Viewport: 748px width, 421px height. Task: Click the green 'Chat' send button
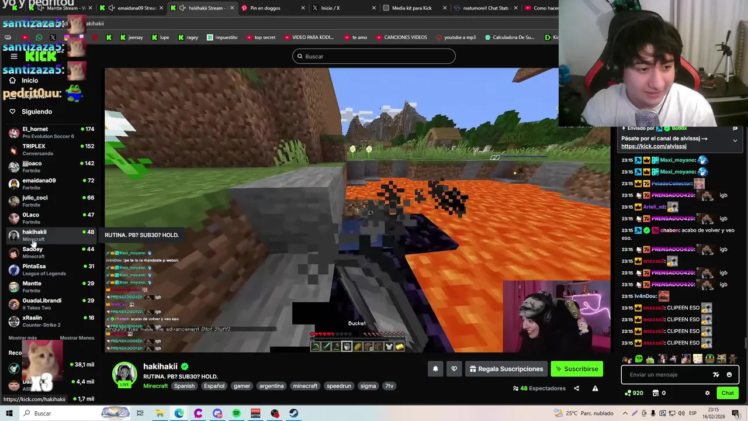point(728,393)
